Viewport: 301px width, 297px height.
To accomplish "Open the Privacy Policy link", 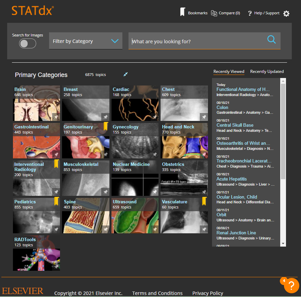I will (208, 293).
